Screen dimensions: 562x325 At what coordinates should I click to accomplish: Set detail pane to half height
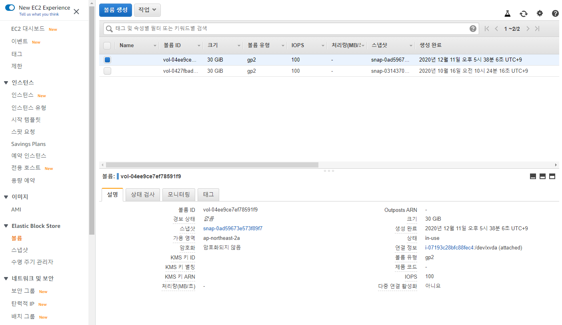542,176
